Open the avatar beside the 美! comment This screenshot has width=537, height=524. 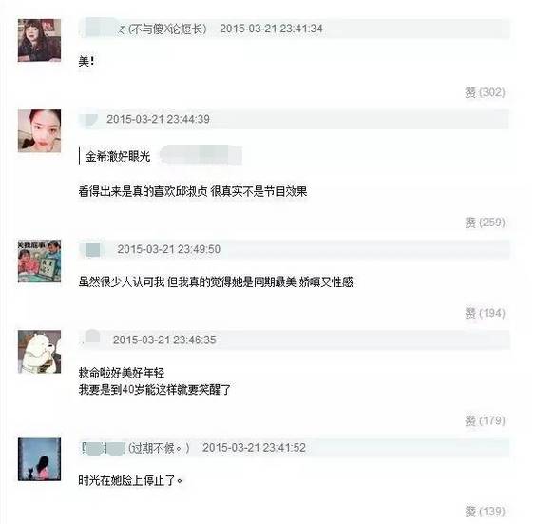click(39, 41)
